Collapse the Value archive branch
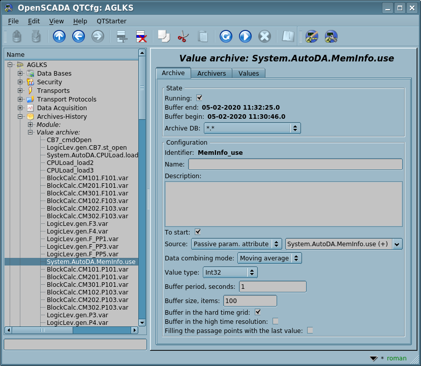This screenshot has height=366, width=421. pyautogui.click(x=31, y=132)
